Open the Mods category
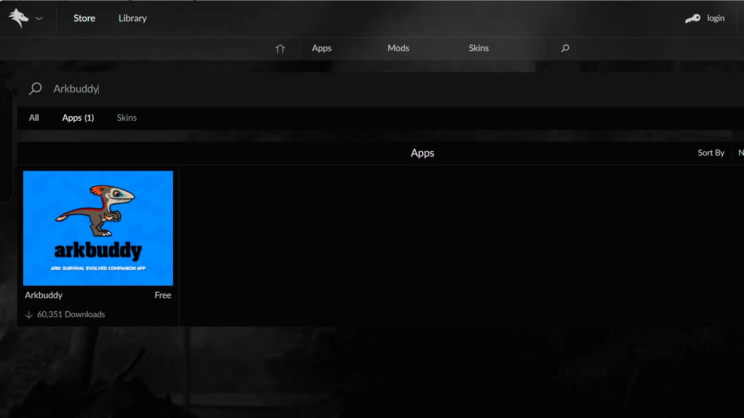Screen dimensions: 744x418 pos(399,48)
